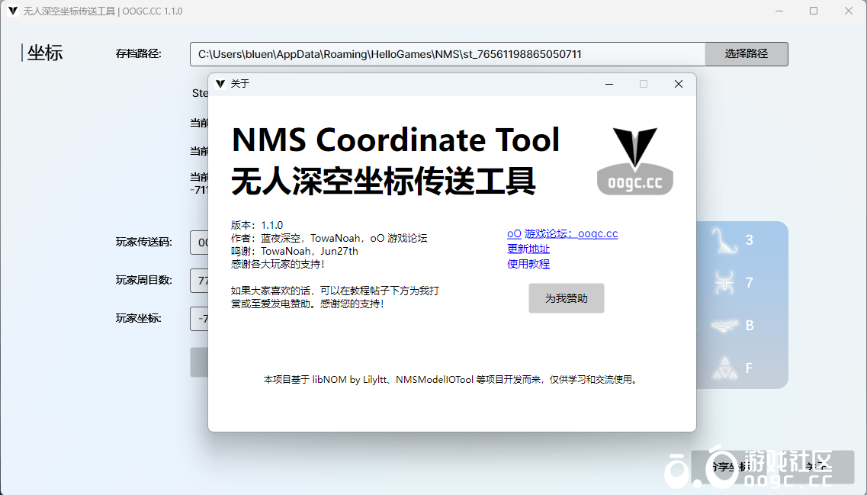867x495 pixels.
Task: Open the 更新地址 link
Action: [528, 249]
